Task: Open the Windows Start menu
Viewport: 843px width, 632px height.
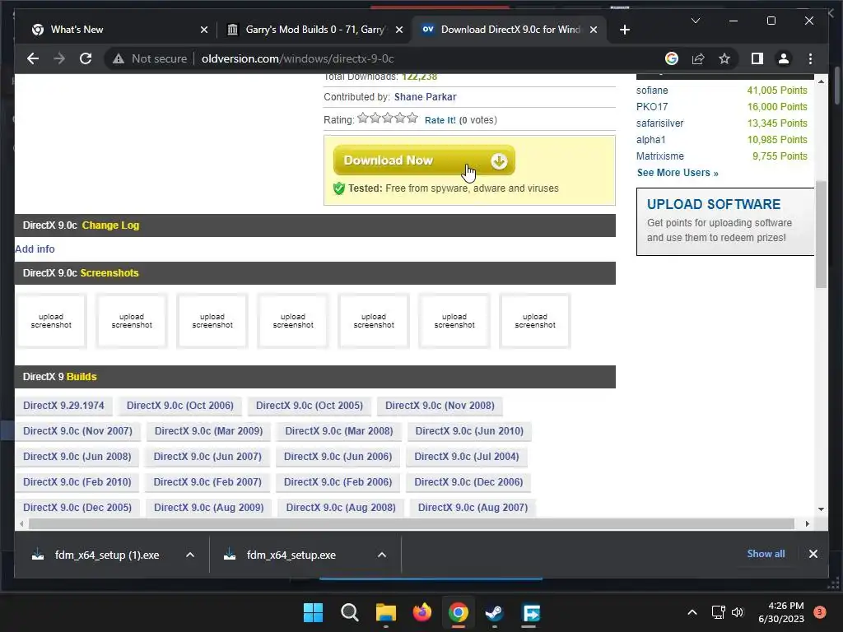Action: [x=313, y=612]
